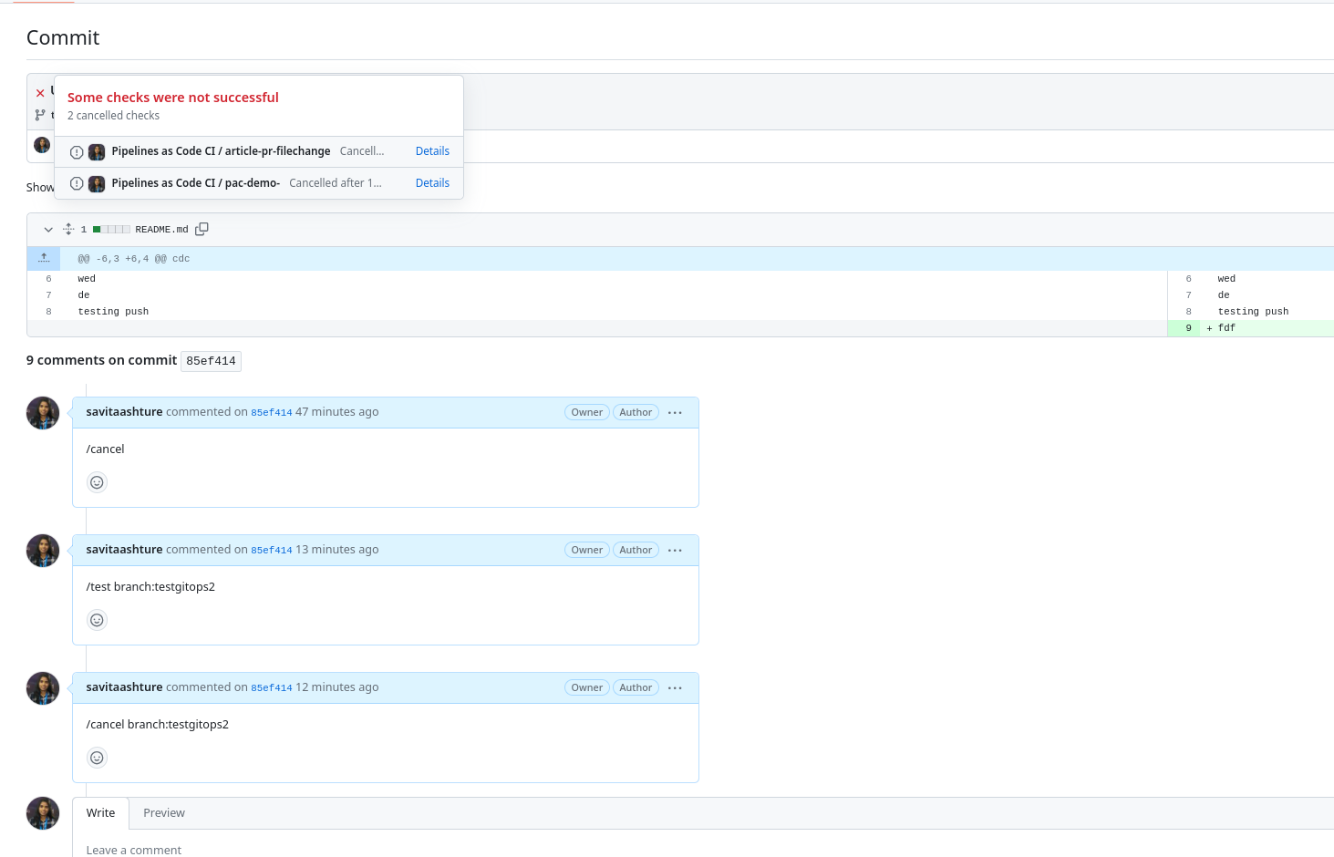Switch to the Preview tab
The image size is (1334, 857).
[163, 812]
